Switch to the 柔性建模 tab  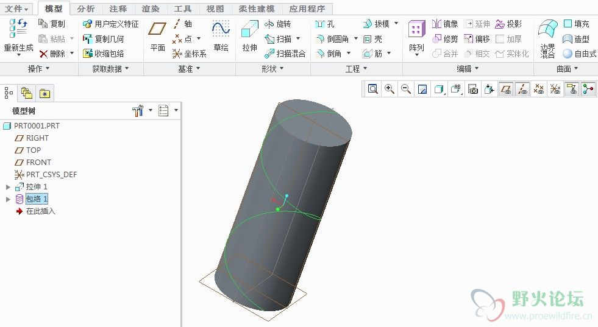pos(256,9)
